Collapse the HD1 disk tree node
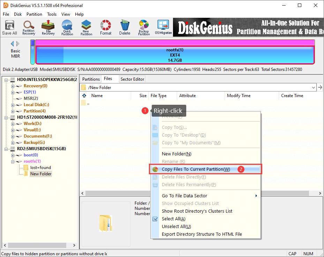Image resolution: width=324 pixels, height=257 pixels. click(x=6, y=118)
